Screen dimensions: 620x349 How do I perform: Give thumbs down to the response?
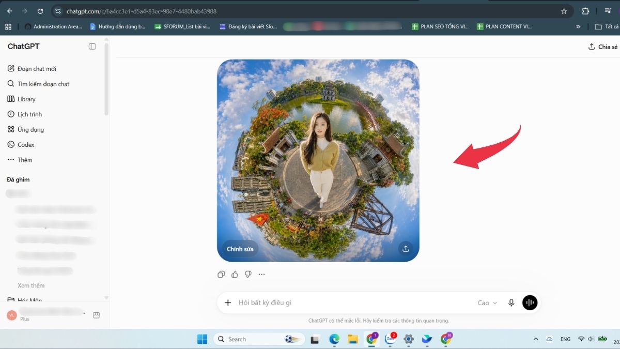pos(248,275)
